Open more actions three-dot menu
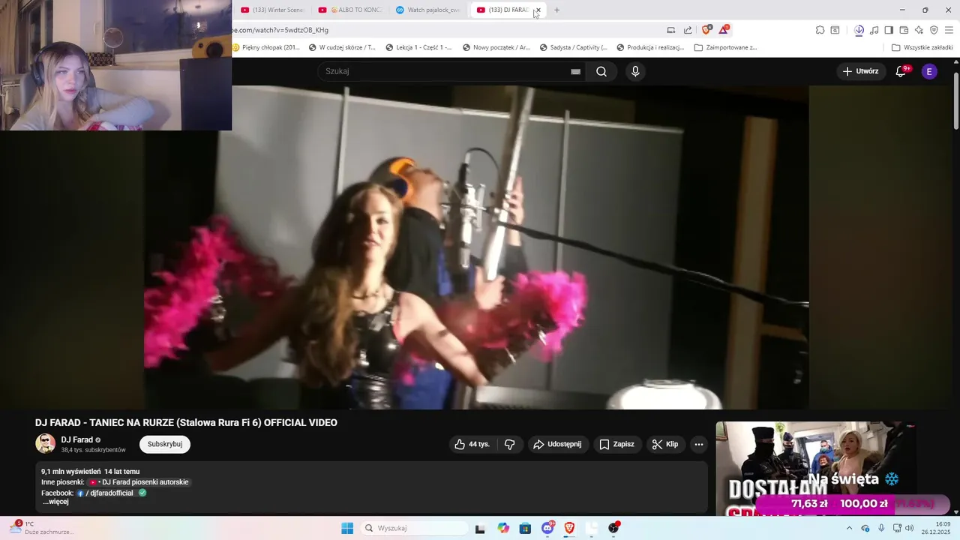960x540 pixels. pyautogui.click(x=699, y=444)
